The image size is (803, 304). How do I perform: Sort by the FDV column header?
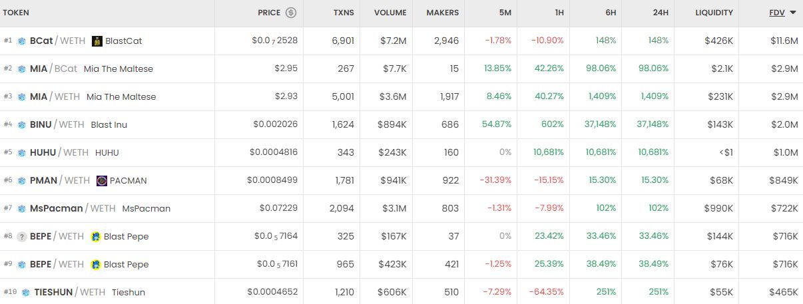(x=777, y=13)
